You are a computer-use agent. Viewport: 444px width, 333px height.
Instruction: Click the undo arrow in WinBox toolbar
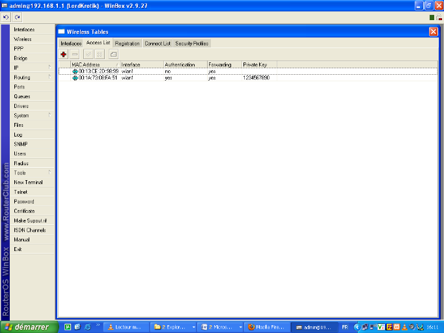(x=7, y=17)
